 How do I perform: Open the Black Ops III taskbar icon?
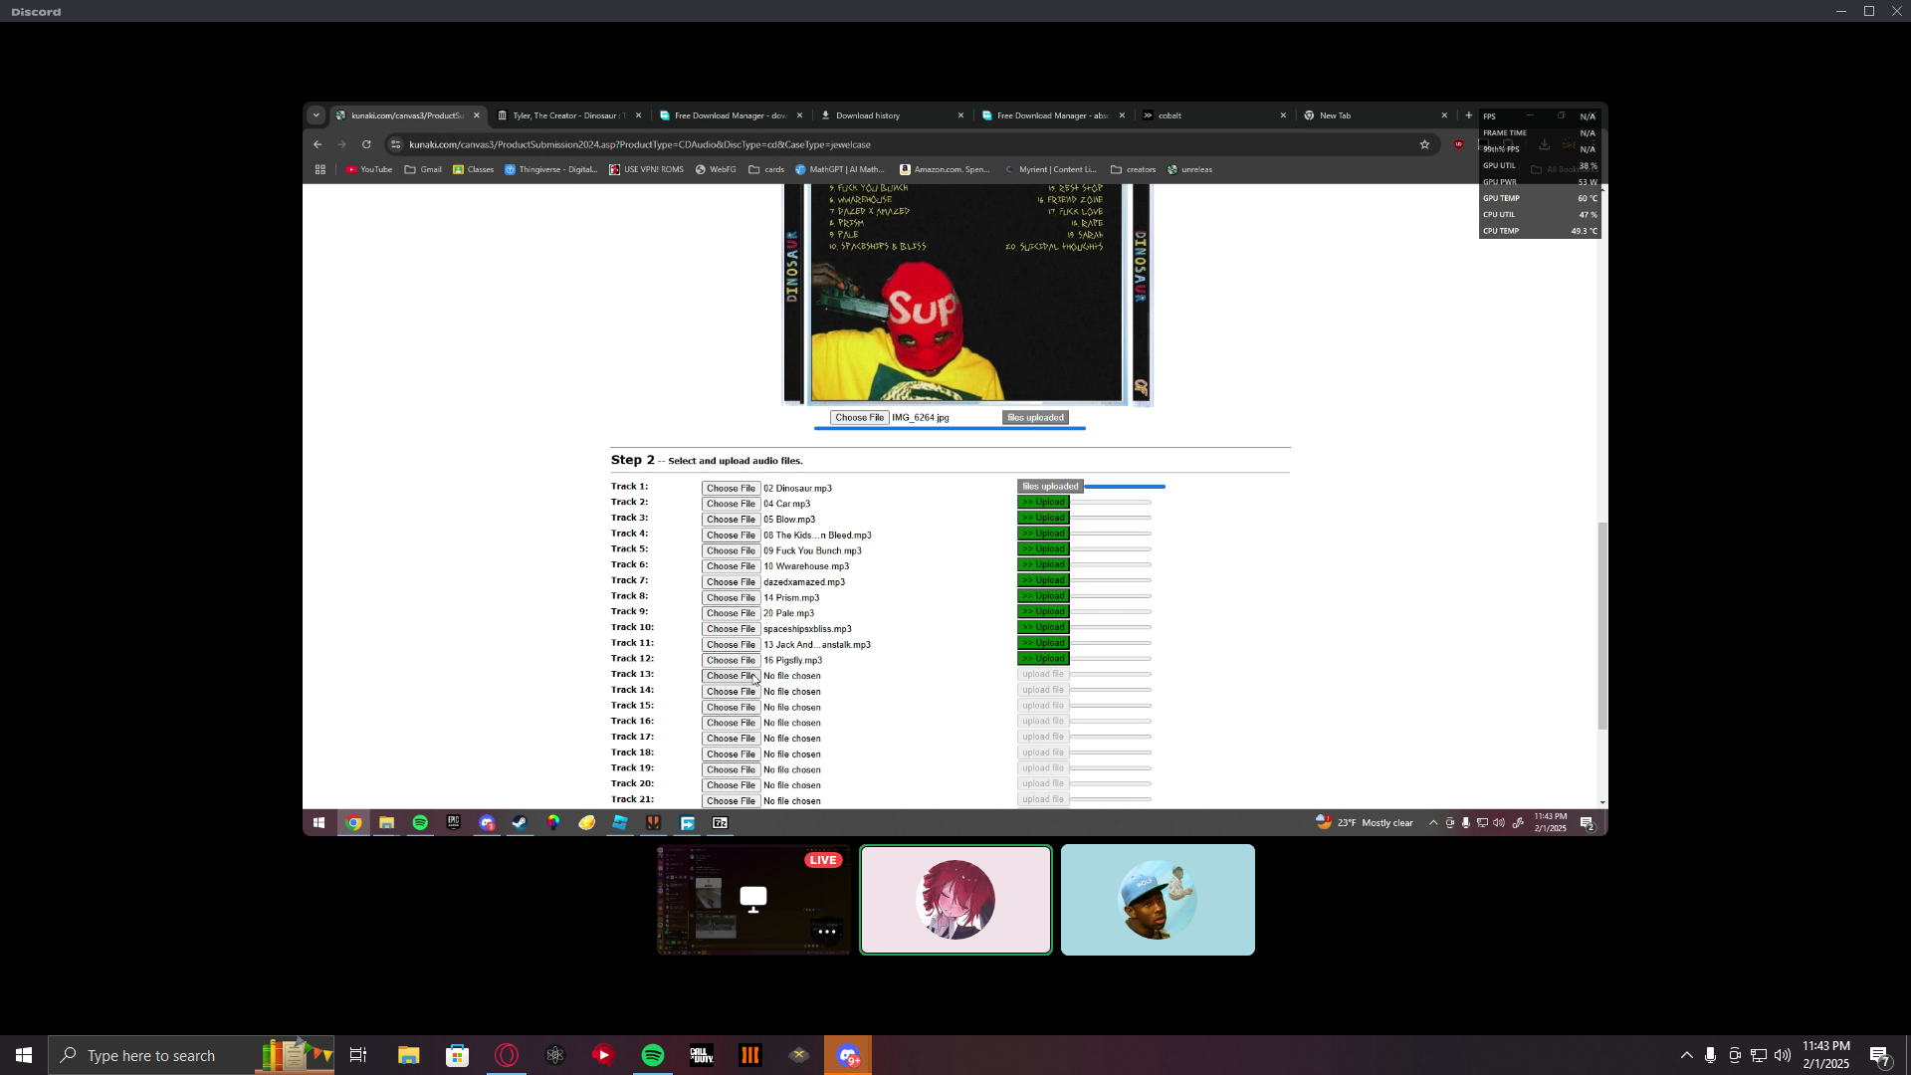point(750,1055)
